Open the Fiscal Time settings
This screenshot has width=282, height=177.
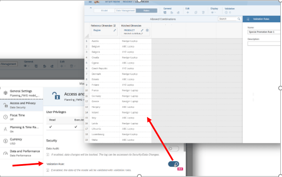(20, 116)
